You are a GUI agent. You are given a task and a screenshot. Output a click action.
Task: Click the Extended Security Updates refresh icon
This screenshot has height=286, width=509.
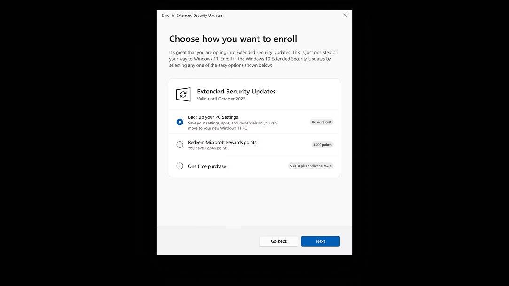[x=183, y=94]
